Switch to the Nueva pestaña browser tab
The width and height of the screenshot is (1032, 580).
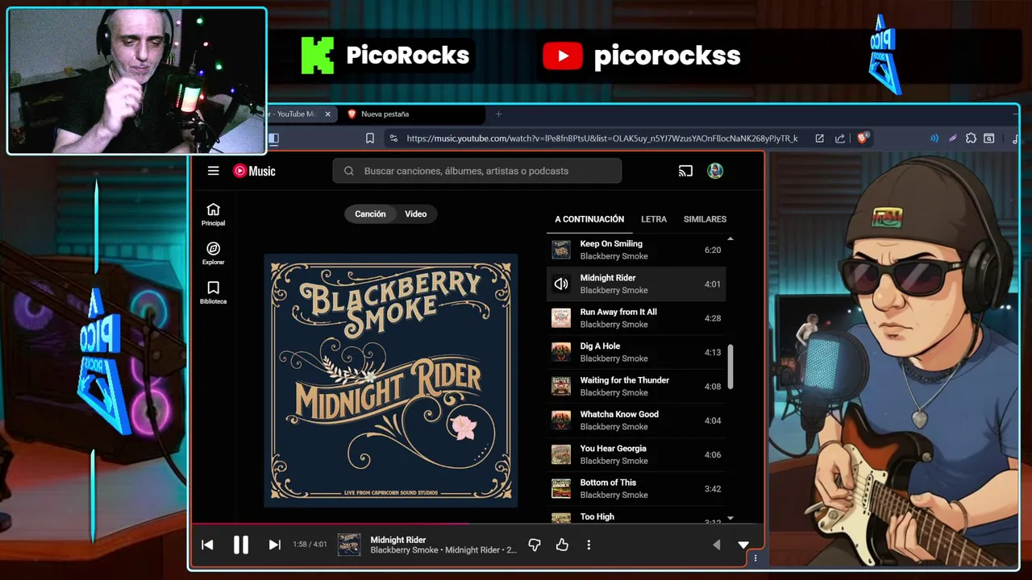pyautogui.click(x=411, y=114)
